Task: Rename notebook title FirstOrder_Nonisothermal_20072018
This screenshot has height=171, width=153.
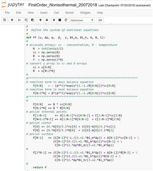Action: click(x=63, y=5)
